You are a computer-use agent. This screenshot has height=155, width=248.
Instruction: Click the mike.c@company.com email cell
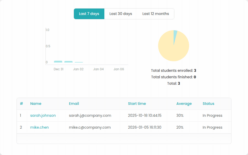click(90, 127)
